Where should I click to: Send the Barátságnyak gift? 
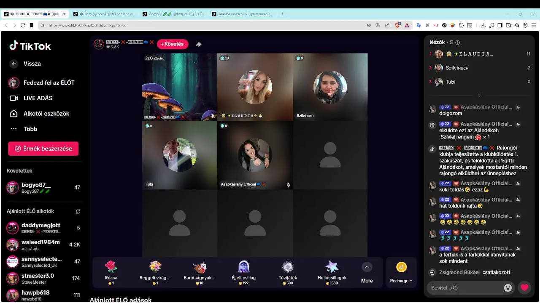pyautogui.click(x=199, y=272)
